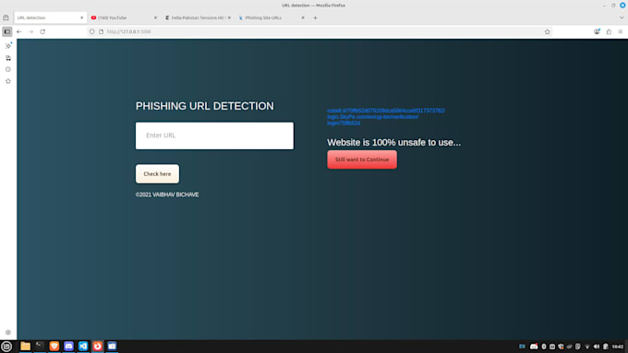Toggle the Firefox sidebar button

coord(7,31)
